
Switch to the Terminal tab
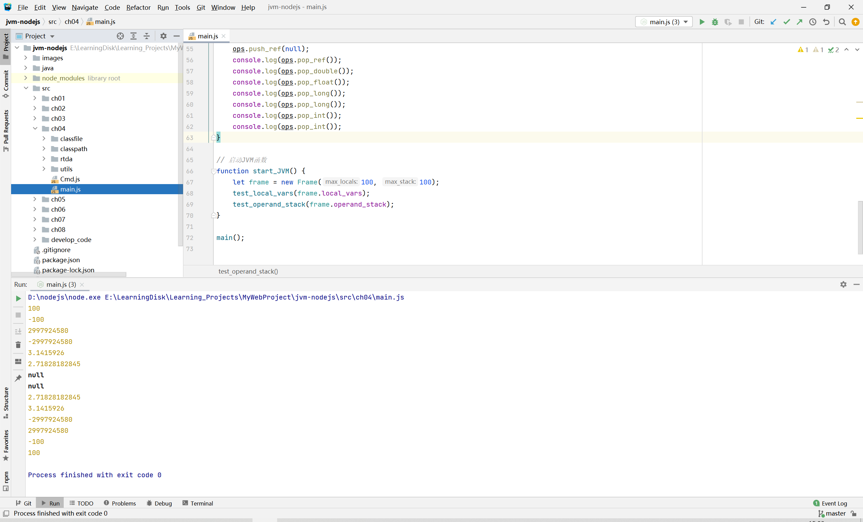click(x=198, y=503)
